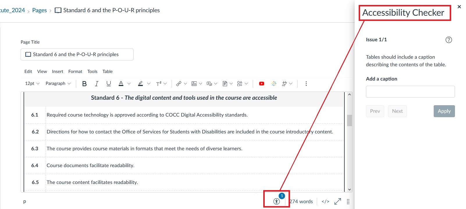Viewport: 466px width, 209px height.
Task: Expand the external apps plug arrow
Action: (291, 84)
